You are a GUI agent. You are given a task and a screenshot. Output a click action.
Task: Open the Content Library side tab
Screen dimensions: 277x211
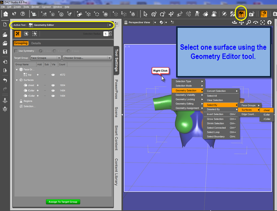point(116,172)
